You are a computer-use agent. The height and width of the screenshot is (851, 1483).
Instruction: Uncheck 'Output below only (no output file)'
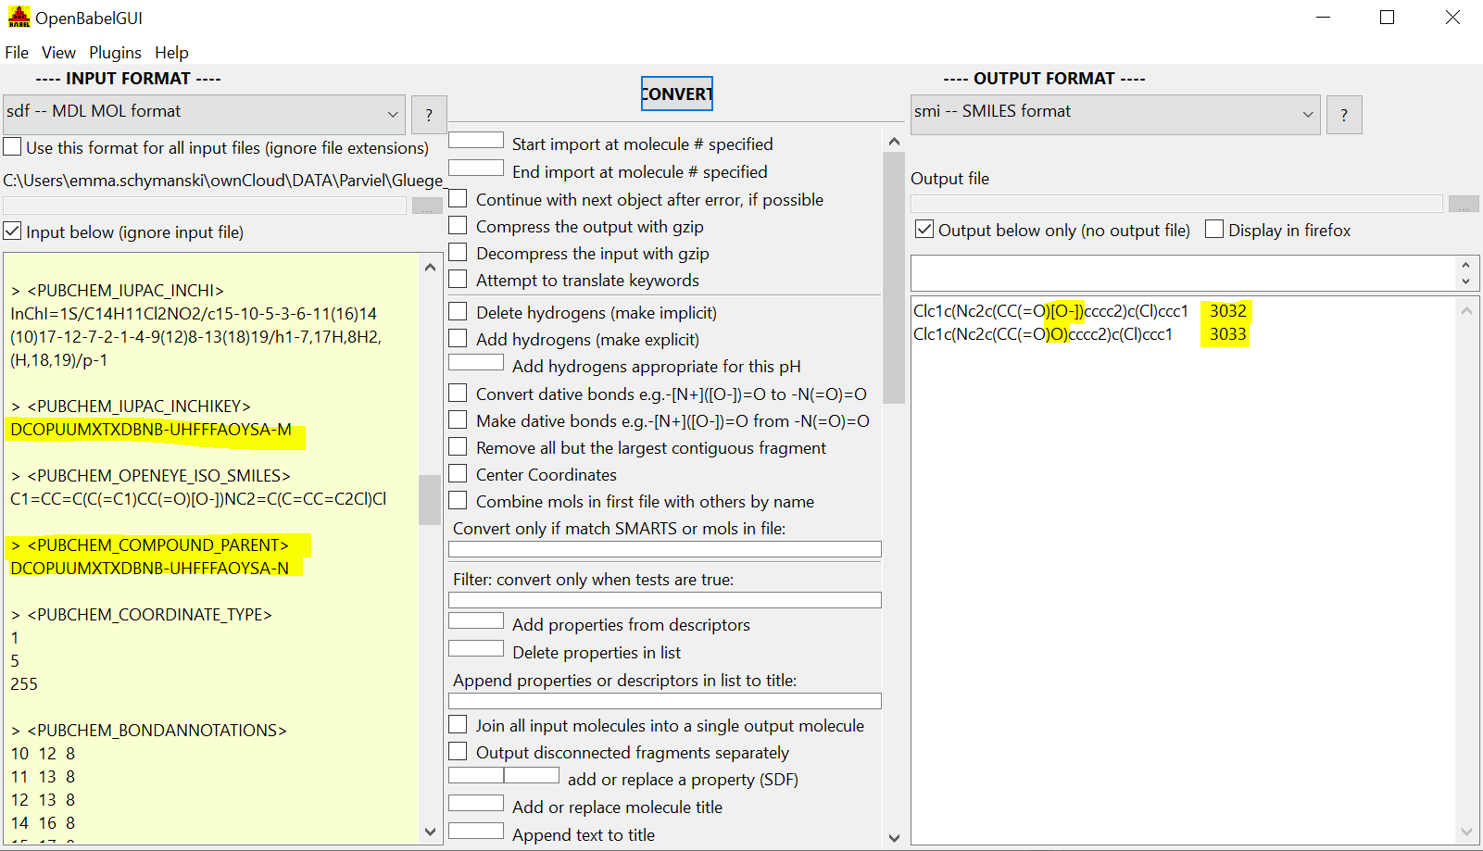pos(924,230)
